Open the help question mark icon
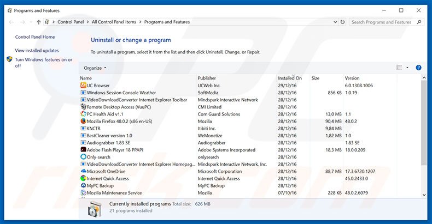 418,68
